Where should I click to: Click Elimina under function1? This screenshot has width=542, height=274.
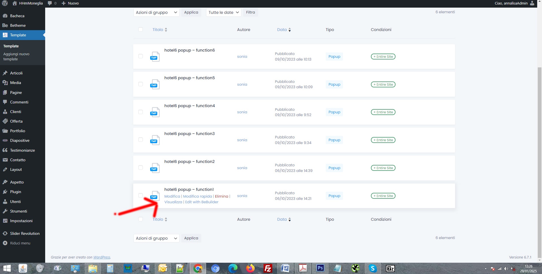coord(222,196)
